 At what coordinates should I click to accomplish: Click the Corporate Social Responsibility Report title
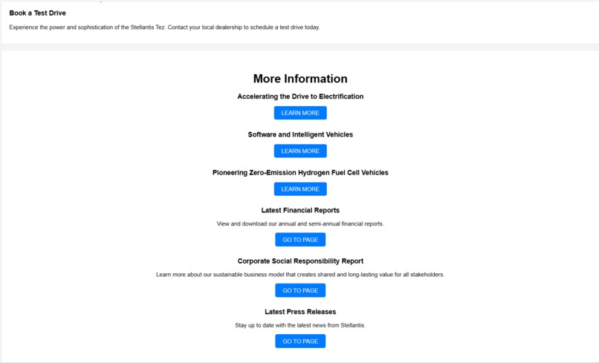[300, 261]
